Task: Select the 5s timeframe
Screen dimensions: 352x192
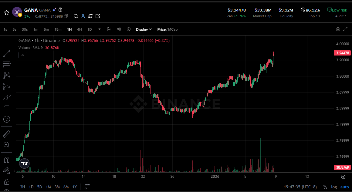Action: tap(14, 29)
